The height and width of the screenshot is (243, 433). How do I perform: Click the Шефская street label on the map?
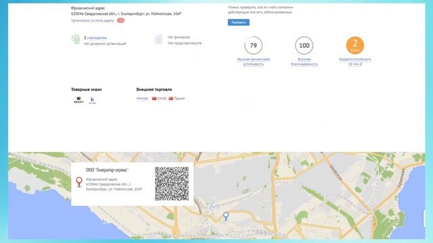pos(336,173)
